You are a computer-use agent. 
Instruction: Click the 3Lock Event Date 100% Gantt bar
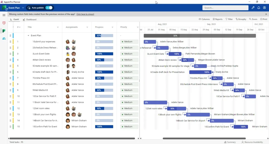[x=175, y=54]
